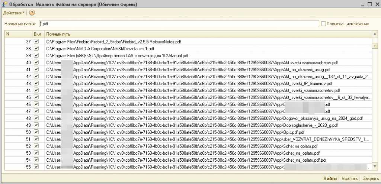
Task: Open the help question-mark icon
Action: tap(32, 13)
